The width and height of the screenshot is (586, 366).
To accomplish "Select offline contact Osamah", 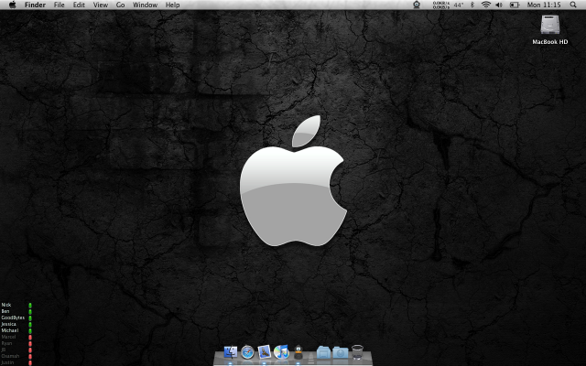I will point(10,356).
